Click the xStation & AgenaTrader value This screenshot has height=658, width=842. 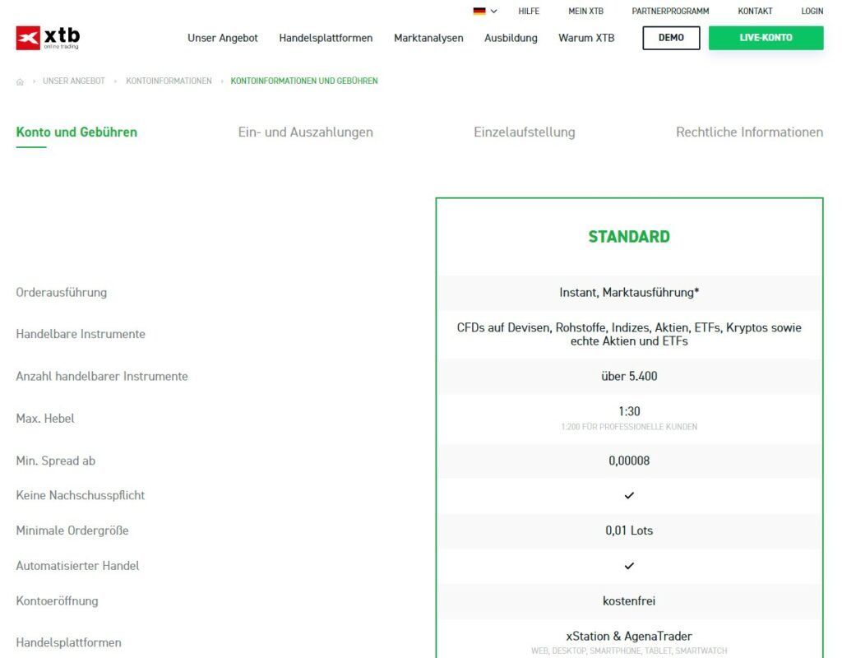click(629, 637)
